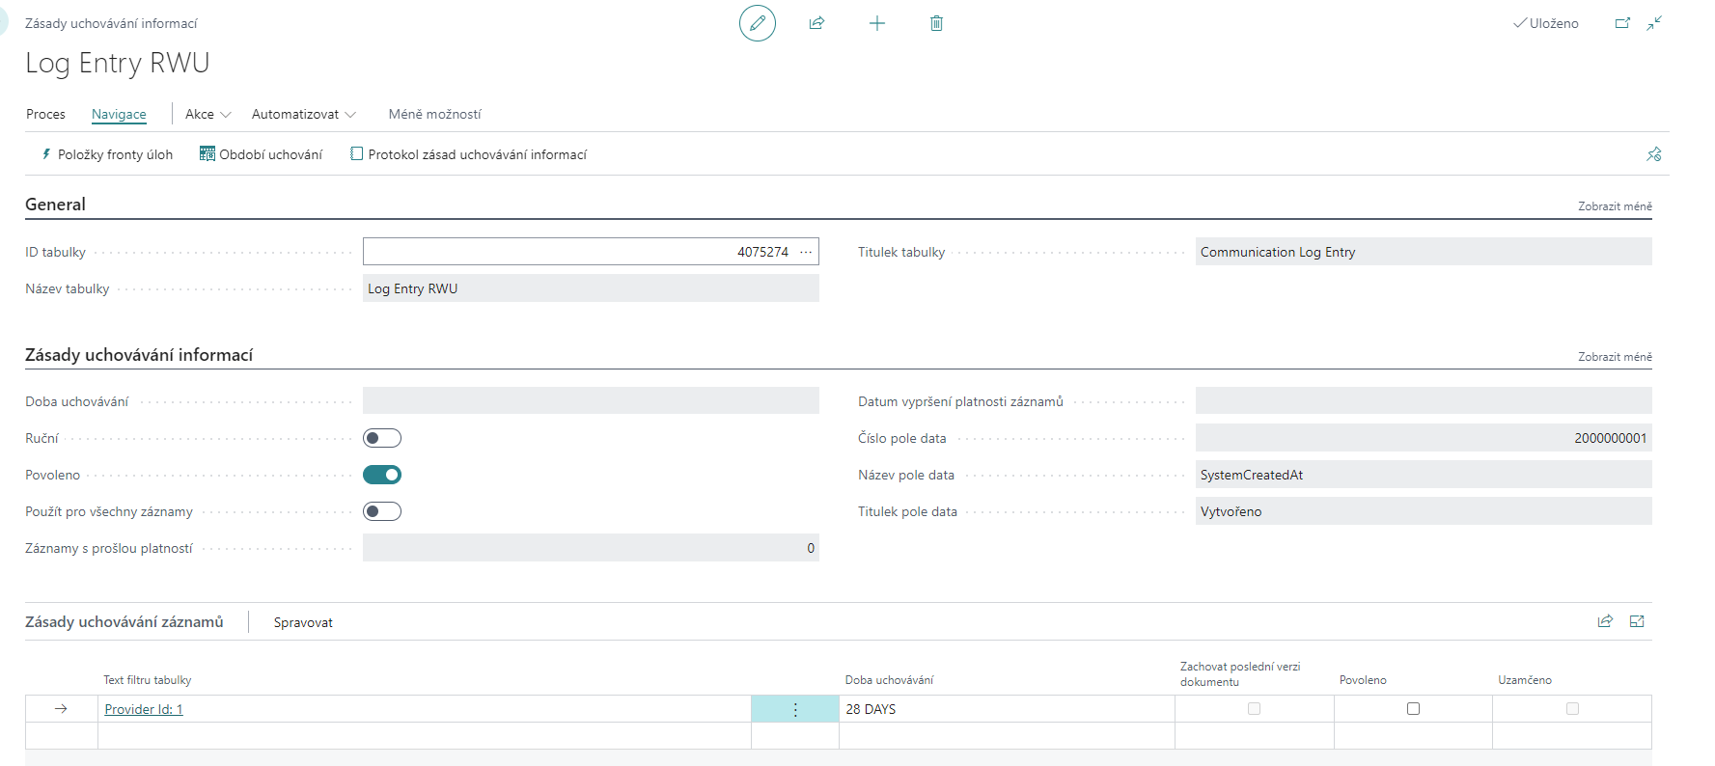Click Období uchování button
Screen dimensions: 1715x766
[x=261, y=154]
